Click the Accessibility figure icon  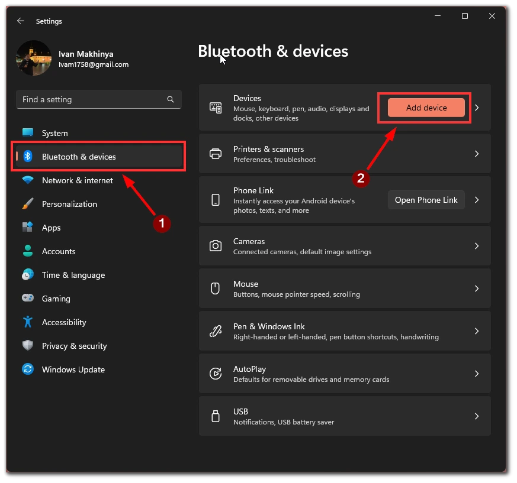pos(28,322)
